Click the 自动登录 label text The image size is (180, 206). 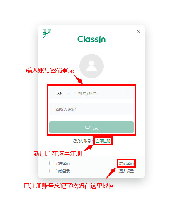pyautogui.click(x=63, y=171)
